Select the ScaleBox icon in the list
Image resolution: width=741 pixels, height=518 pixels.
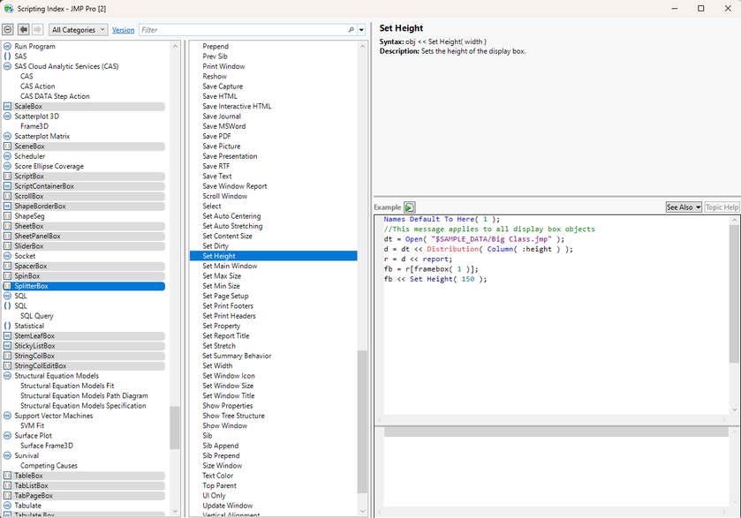point(8,106)
